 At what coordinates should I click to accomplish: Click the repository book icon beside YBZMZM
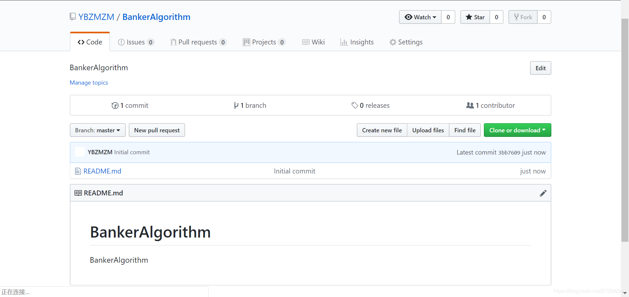73,17
